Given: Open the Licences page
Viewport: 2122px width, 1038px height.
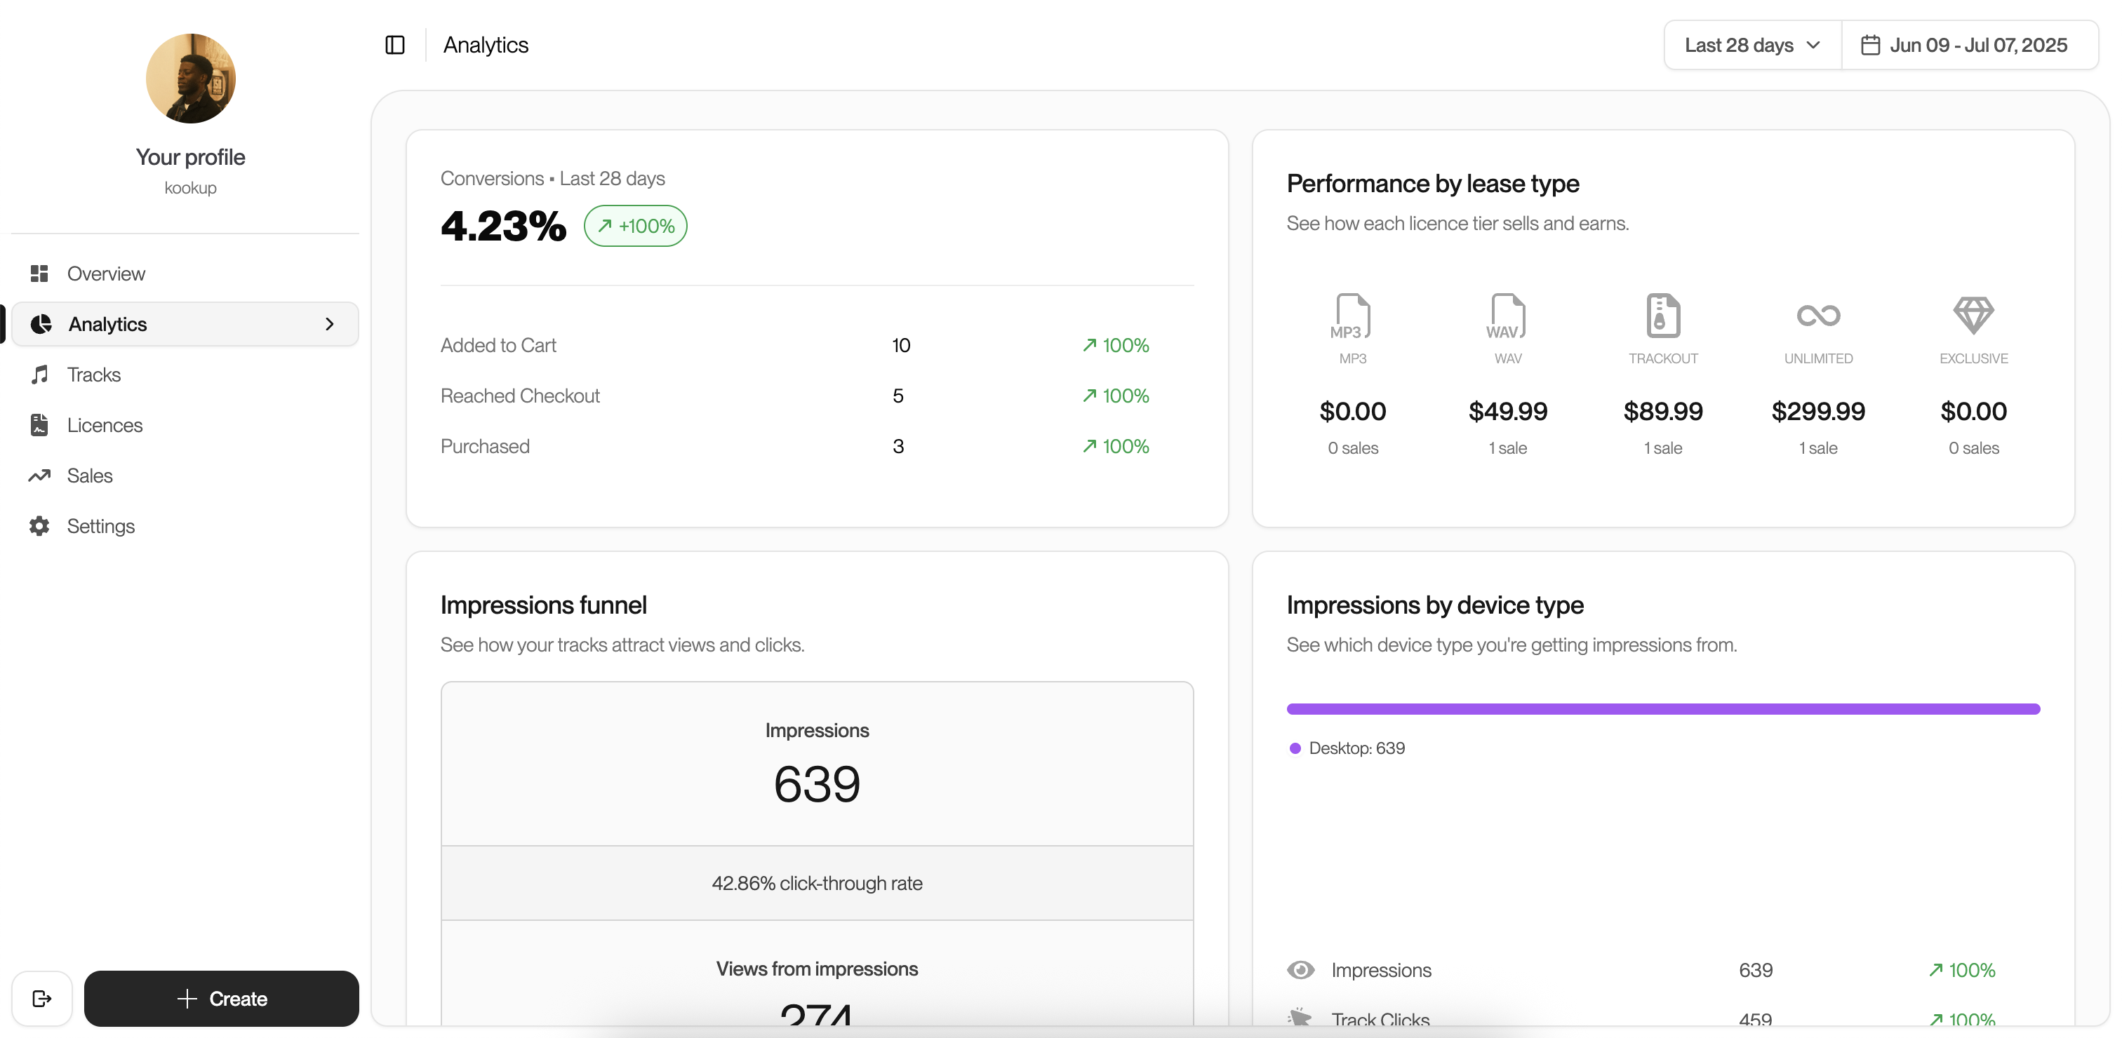Looking at the screenshot, I should pyautogui.click(x=185, y=425).
